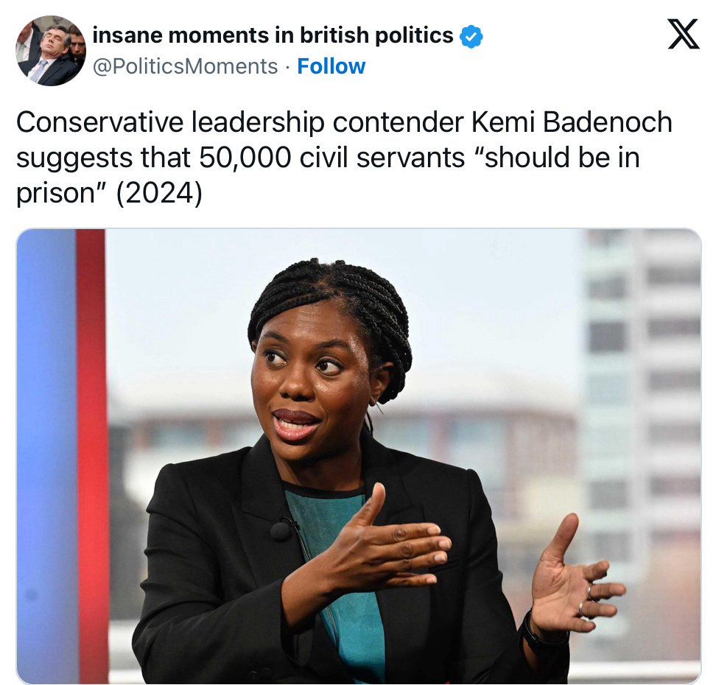Screen dimensions: 716x685
Task: Click the red vertical stripe in the photo
Action: point(91,457)
